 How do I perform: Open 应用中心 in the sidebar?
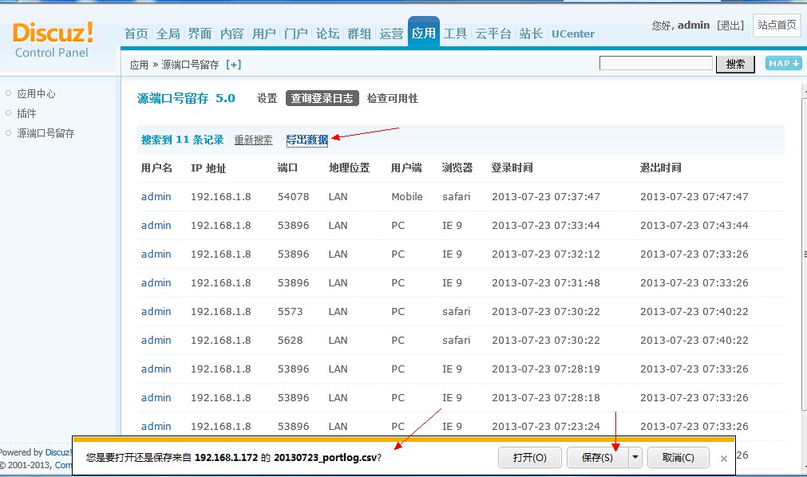(x=36, y=93)
